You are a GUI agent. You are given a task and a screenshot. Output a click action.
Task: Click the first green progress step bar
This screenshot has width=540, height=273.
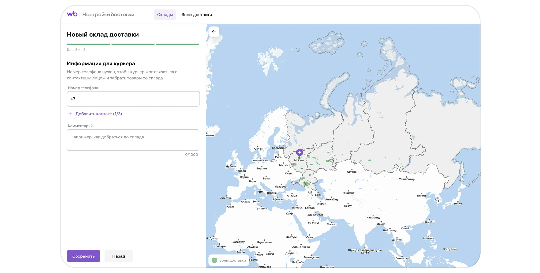(88, 44)
